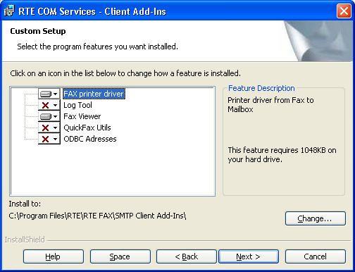The height and width of the screenshot is (272, 355).
Task: Open Help for Custom Setup
Action: point(54,256)
